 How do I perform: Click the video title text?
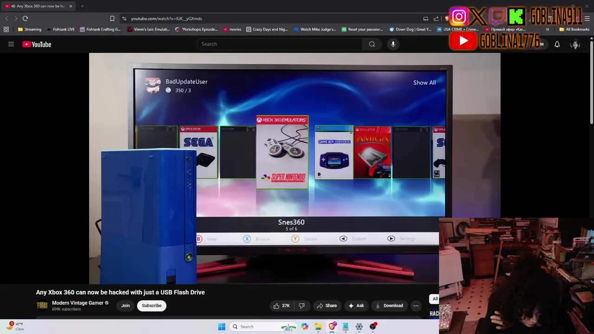120,292
